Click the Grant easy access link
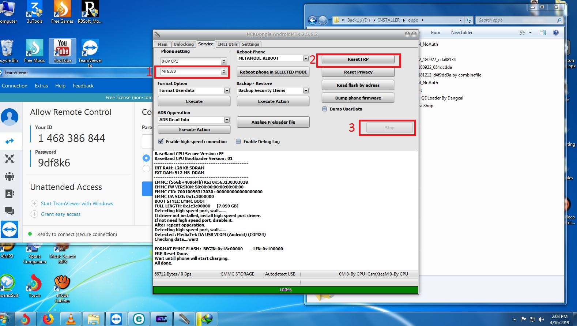The width and height of the screenshot is (577, 326). point(61,214)
